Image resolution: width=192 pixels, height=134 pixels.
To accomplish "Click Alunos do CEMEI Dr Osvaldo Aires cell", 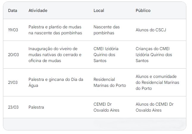I will pyautogui.click(x=154, y=107).
